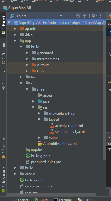Click the app module folder icon
Viewport: 111px width, 201px height.
pos(22,41)
